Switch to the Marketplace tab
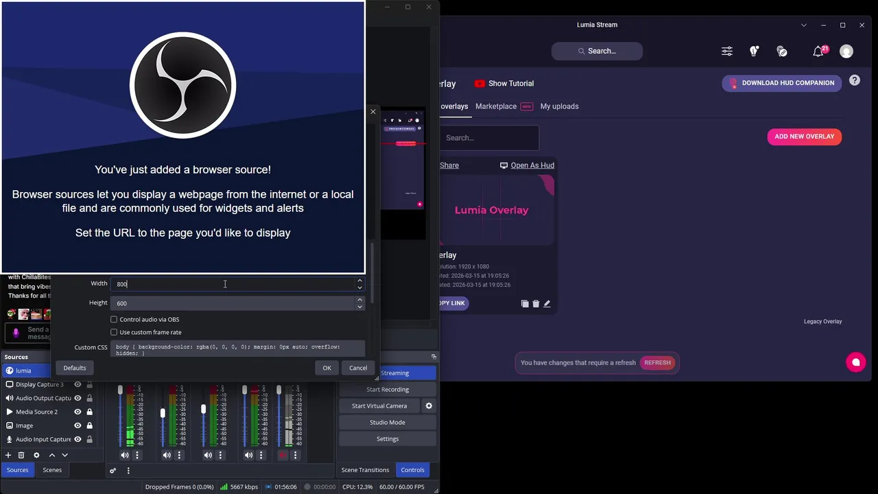 tap(496, 106)
